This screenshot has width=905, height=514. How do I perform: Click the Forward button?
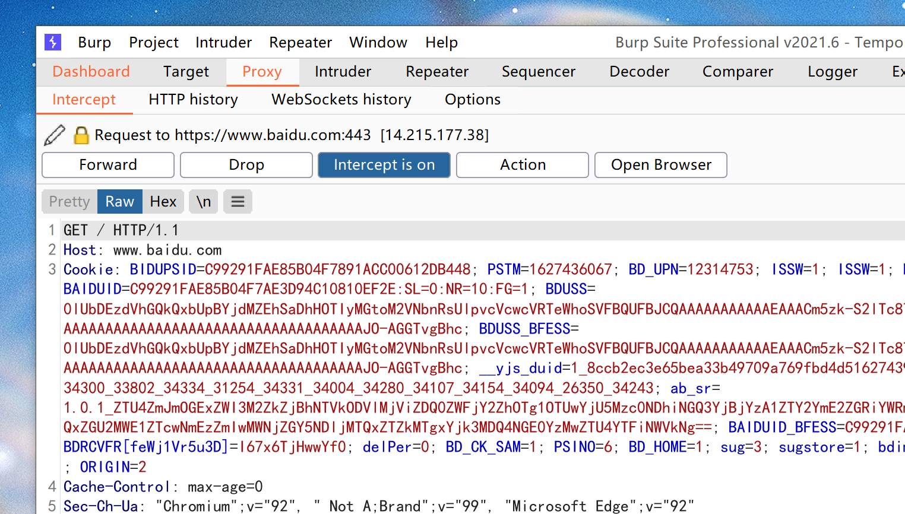[108, 165]
